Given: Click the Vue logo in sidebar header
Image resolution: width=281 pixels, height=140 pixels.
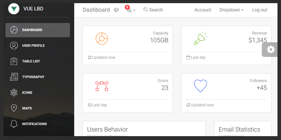Looking at the screenshot, I should point(14,9).
